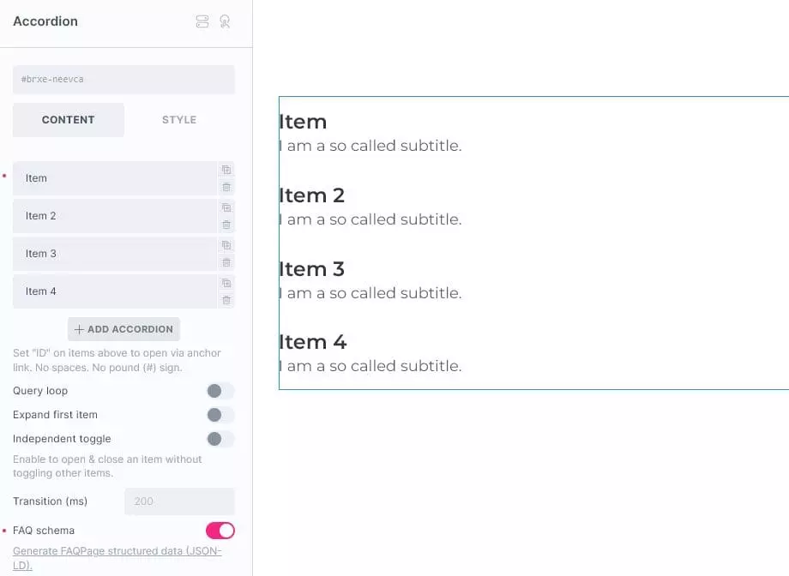This screenshot has width=789, height=576.
Task: Expand the Item 3 row in the panel
Action: pos(115,254)
